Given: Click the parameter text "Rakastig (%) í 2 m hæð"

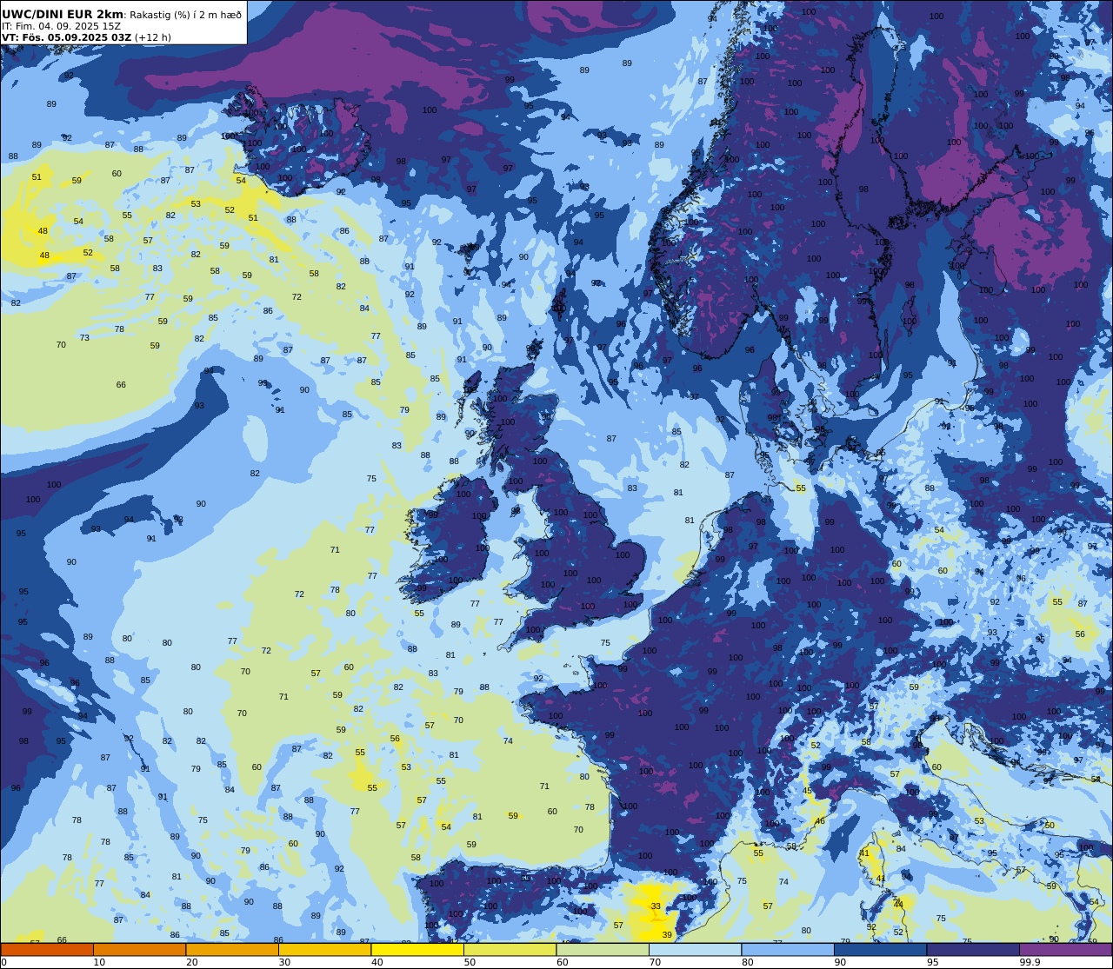Looking at the screenshot, I should coord(186,15).
